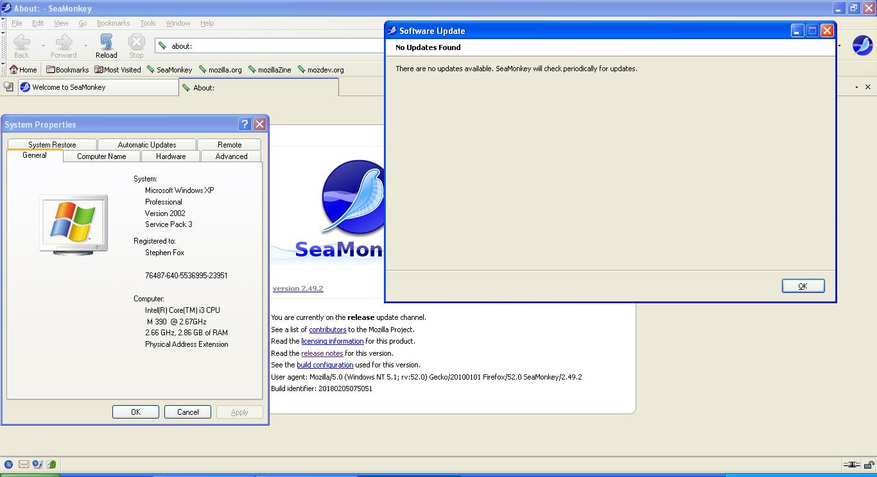This screenshot has height=477, width=877.
Task: Switch to Remote tab in System Properties
Action: tap(229, 145)
